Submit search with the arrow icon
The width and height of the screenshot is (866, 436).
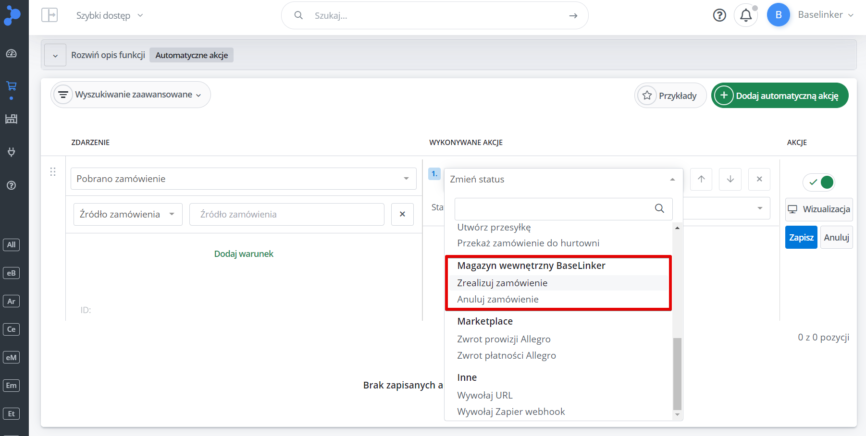click(x=573, y=16)
